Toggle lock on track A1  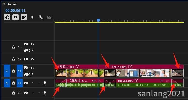[13, 83]
